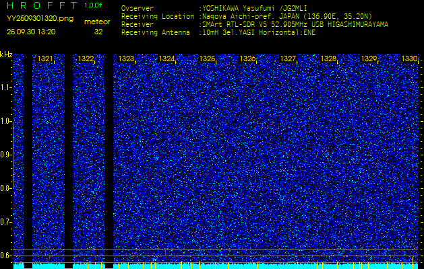Viewport: 424px width, 269px height.
Task: Click the 1329 time marker
Action: coord(369,59)
